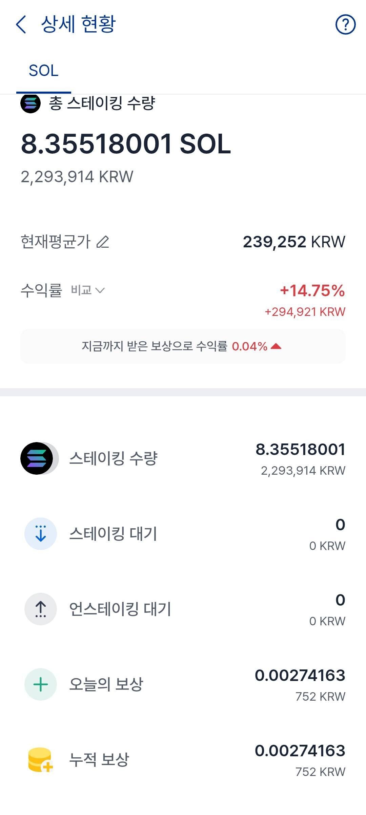Tap the +14.75% return percentage
This screenshot has height=815, width=366.
click(312, 290)
